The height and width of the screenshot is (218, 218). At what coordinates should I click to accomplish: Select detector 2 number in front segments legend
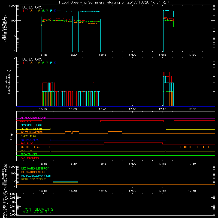click(x=28, y=11)
